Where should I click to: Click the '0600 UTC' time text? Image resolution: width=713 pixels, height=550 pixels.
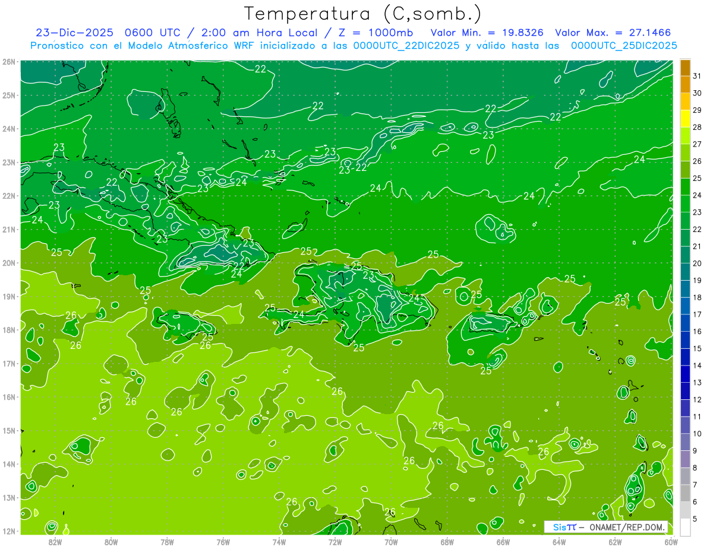(x=152, y=33)
